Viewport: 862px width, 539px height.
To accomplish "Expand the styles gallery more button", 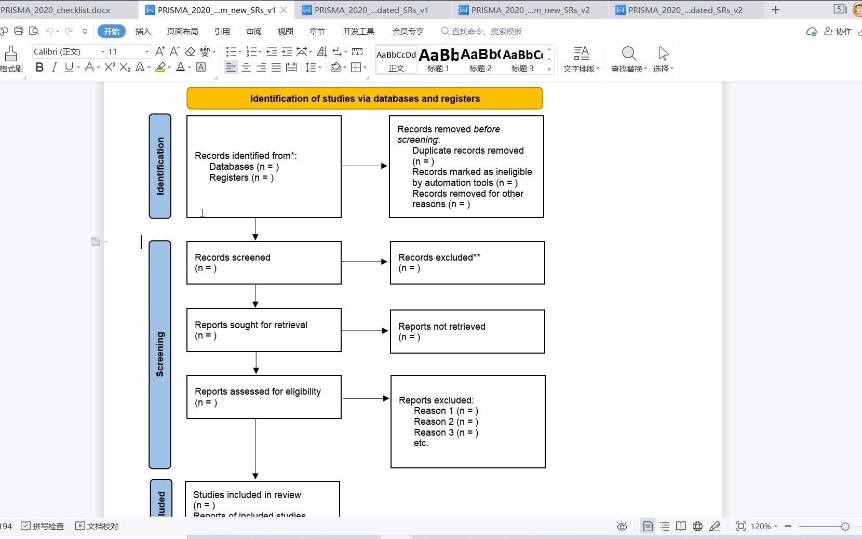I will click(x=549, y=69).
